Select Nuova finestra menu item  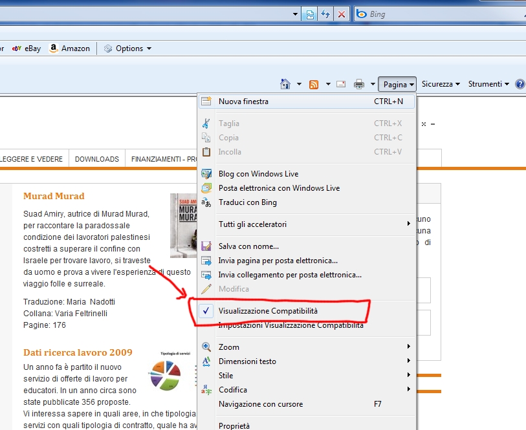coord(307,102)
